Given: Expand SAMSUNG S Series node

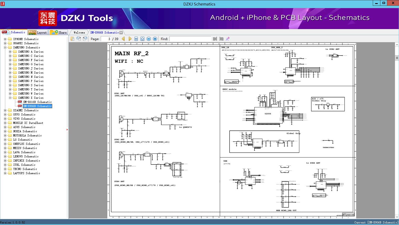Looking at the screenshot, I should tap(10, 85).
